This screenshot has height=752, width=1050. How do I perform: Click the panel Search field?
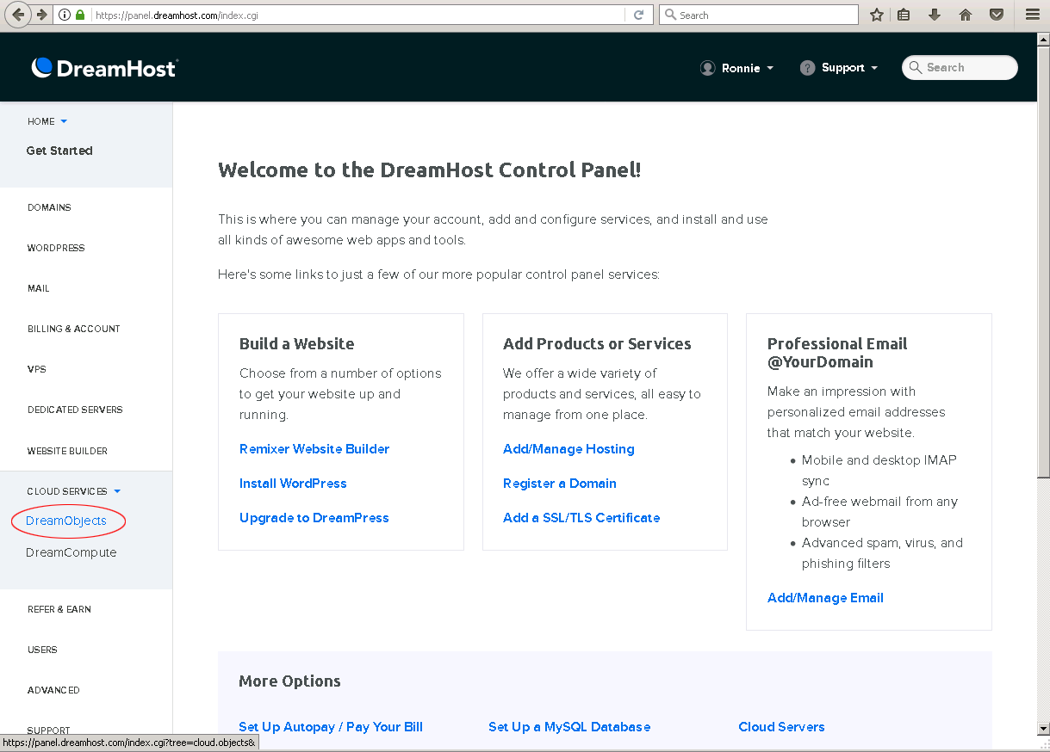pos(960,68)
